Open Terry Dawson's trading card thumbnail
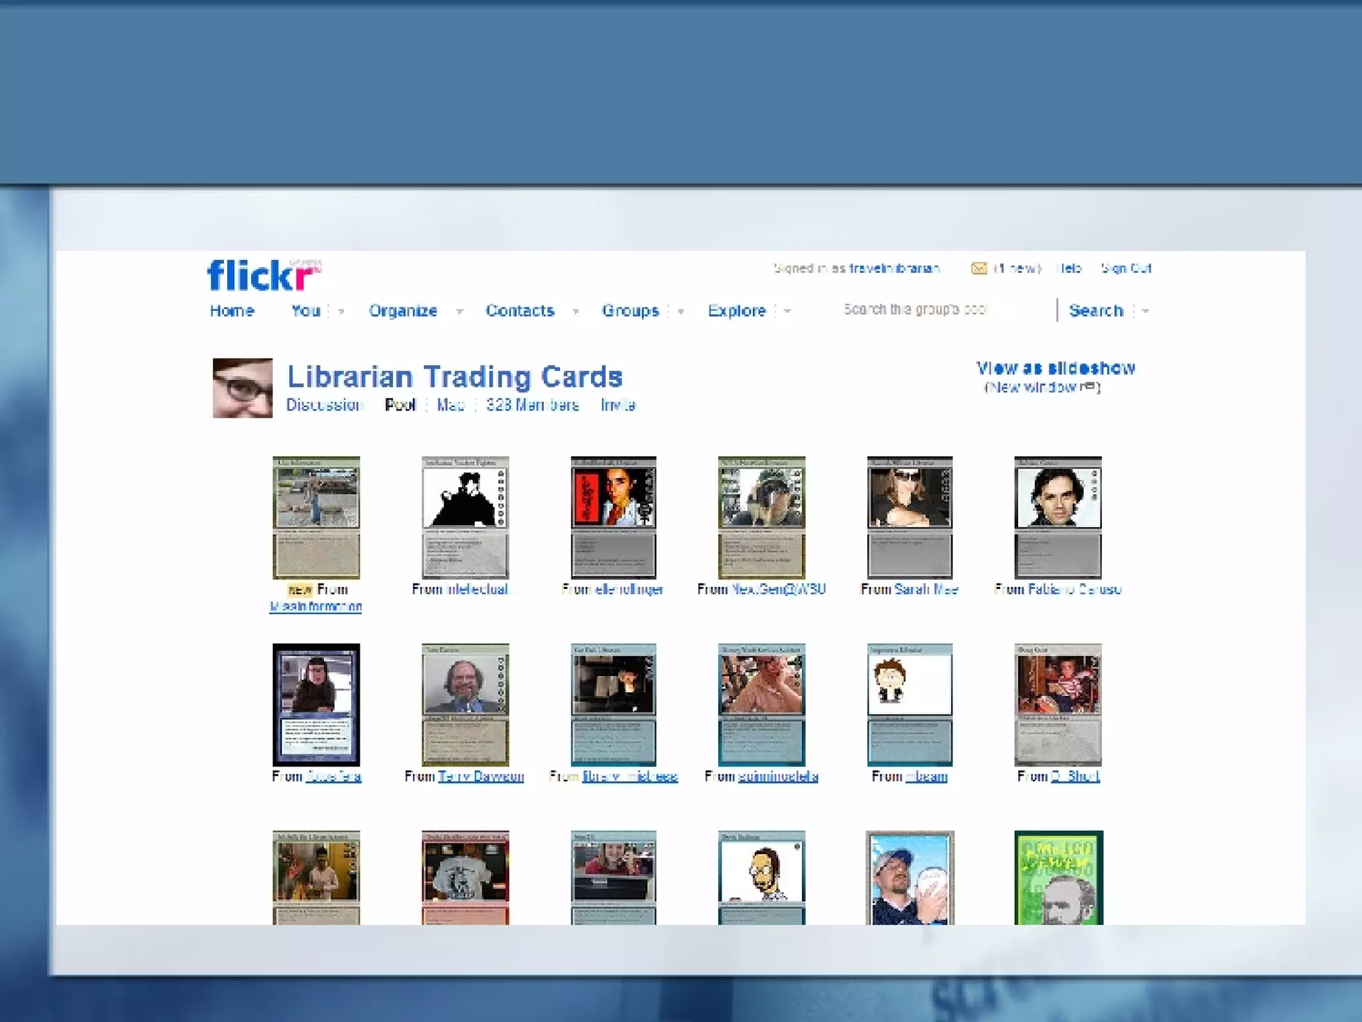 point(465,704)
